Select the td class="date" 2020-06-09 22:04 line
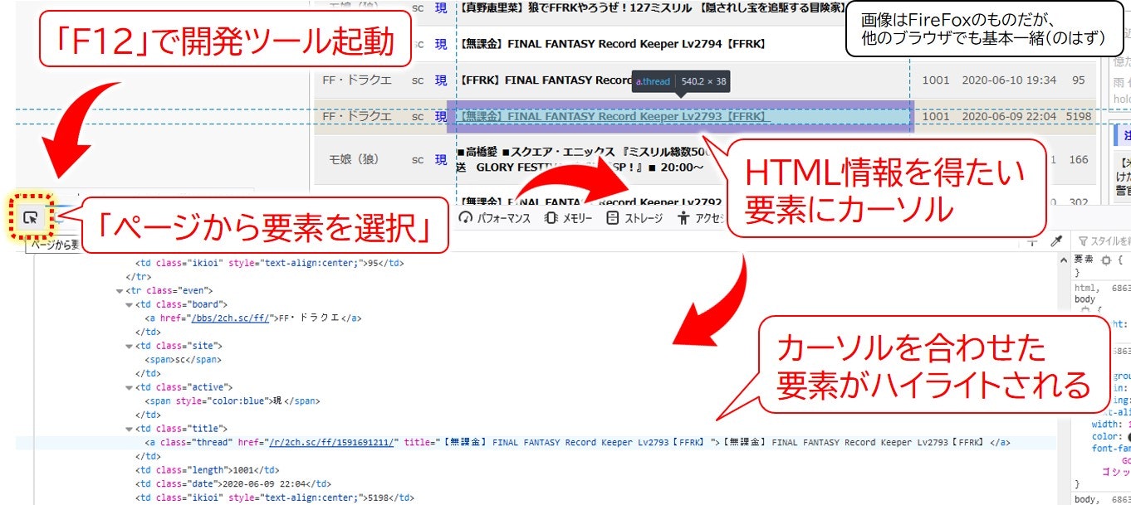1131x505 pixels. tap(233, 483)
